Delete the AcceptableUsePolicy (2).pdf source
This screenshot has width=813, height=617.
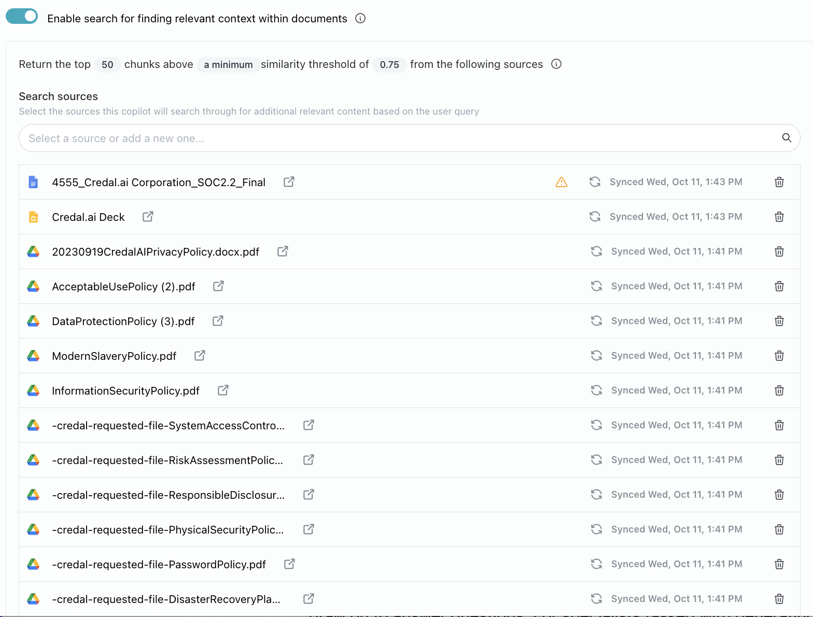click(x=779, y=286)
